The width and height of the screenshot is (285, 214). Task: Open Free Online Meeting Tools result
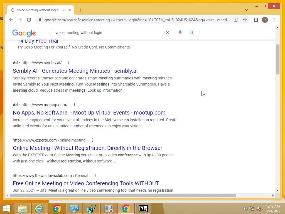click(x=89, y=183)
